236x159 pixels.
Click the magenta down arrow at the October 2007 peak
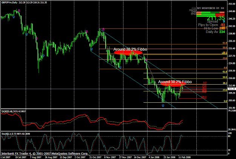[x=86, y=31]
